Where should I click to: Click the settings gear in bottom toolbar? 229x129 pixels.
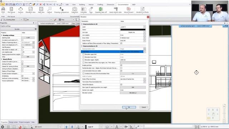[3, 126]
